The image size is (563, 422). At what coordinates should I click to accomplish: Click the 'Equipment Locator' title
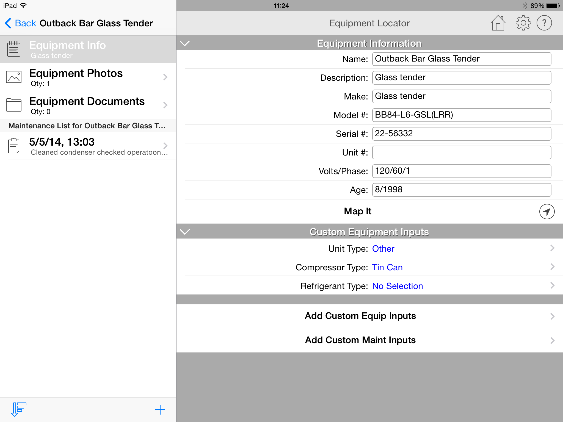coord(369,23)
